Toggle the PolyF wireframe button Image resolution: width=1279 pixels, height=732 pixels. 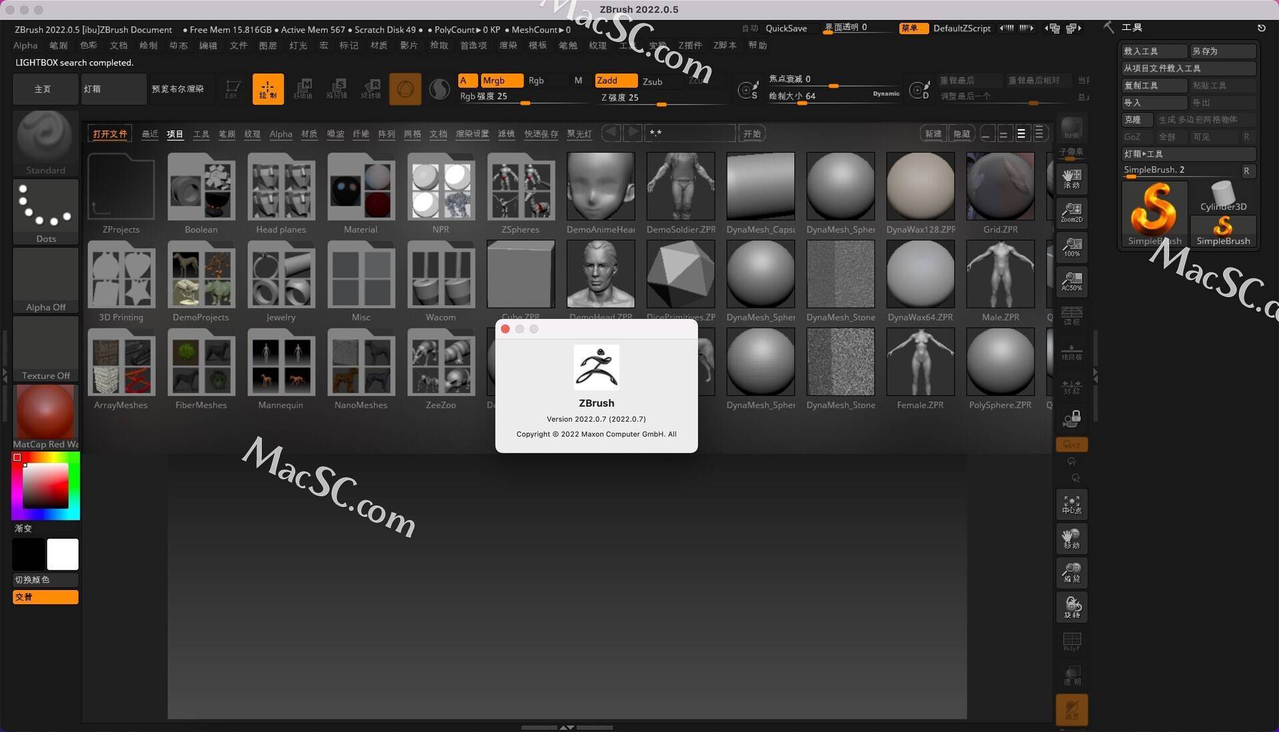pyautogui.click(x=1072, y=642)
